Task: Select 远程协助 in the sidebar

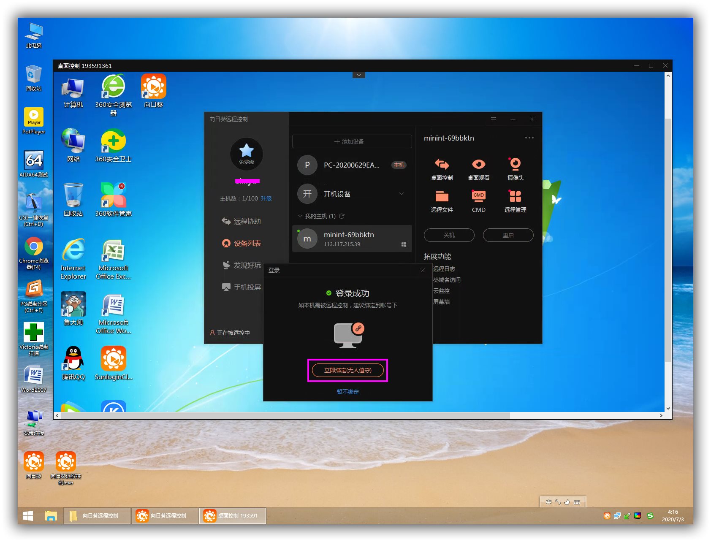Action: [247, 221]
